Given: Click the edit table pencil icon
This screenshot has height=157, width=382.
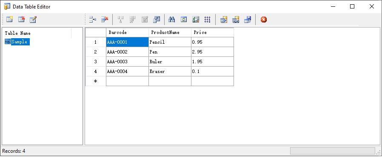Looking at the screenshot, I should tap(33, 20).
